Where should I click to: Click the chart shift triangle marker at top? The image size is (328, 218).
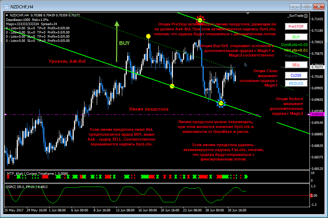click(248, 14)
